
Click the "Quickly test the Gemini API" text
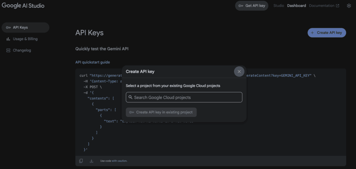click(x=102, y=49)
